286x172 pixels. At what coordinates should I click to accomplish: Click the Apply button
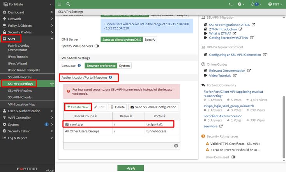(131, 168)
